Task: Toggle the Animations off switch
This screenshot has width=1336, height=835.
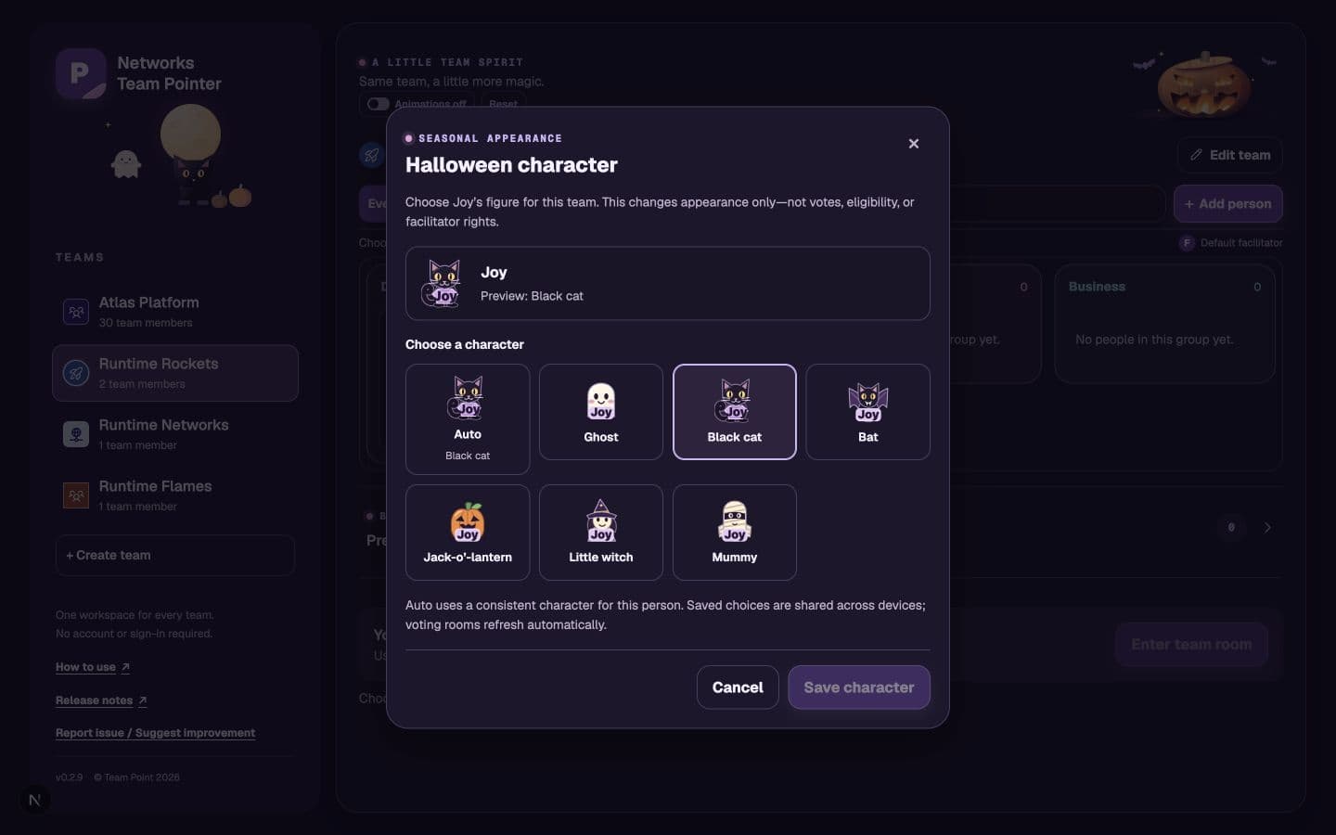Action: coord(378,104)
